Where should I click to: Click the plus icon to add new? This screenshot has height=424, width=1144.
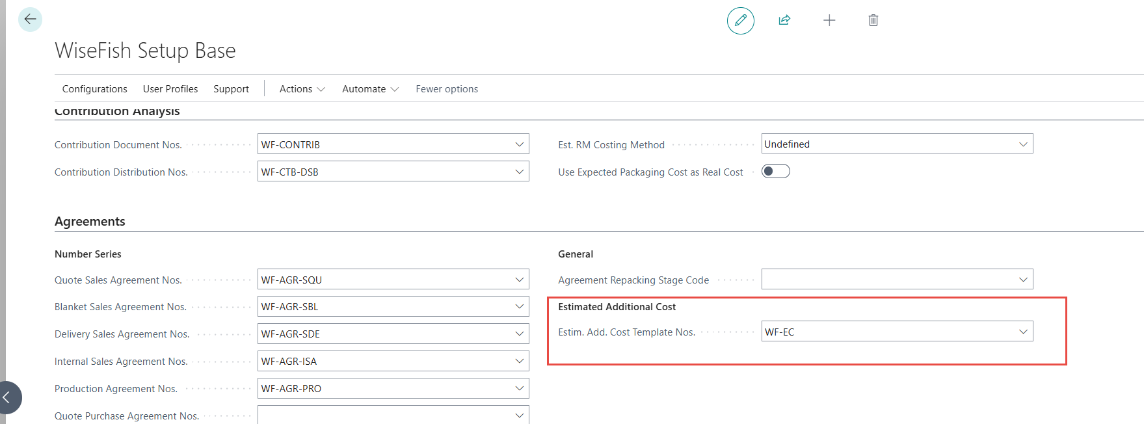(829, 21)
